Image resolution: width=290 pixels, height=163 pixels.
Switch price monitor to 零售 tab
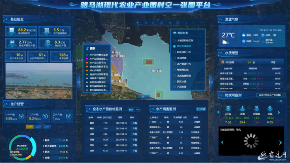coord(138,109)
